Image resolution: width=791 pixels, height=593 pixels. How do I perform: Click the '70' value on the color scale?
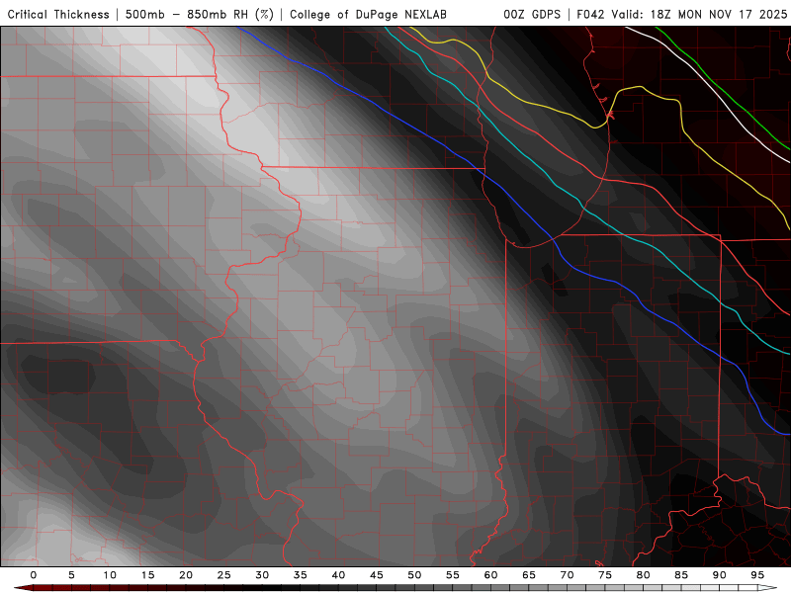567,575
